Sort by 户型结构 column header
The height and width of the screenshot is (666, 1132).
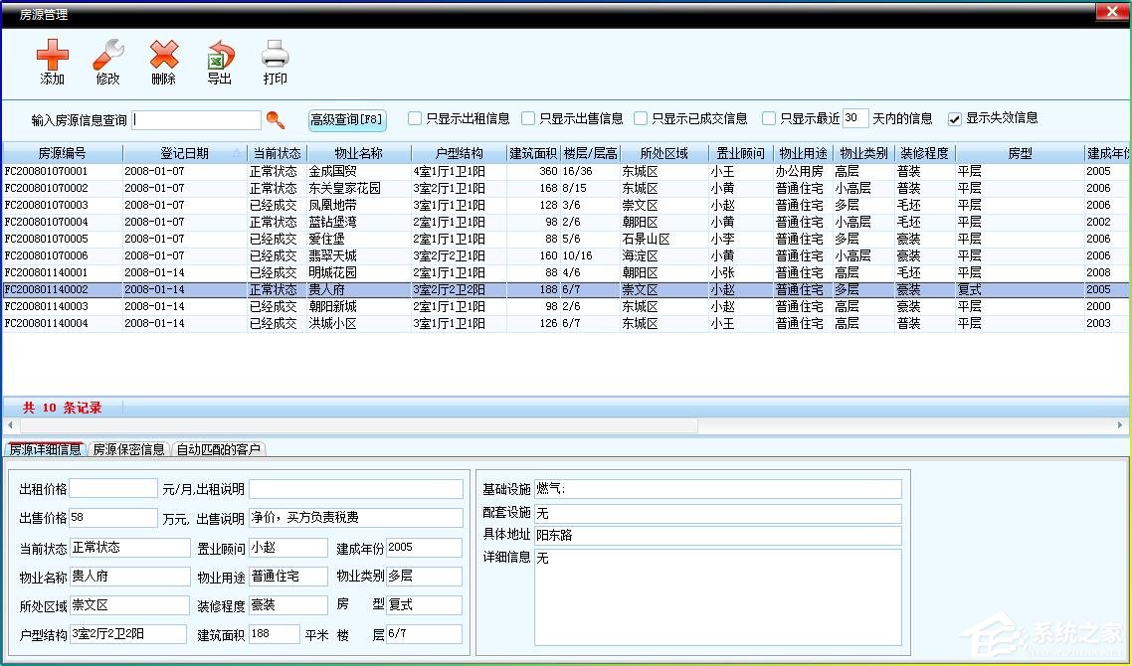click(460, 154)
